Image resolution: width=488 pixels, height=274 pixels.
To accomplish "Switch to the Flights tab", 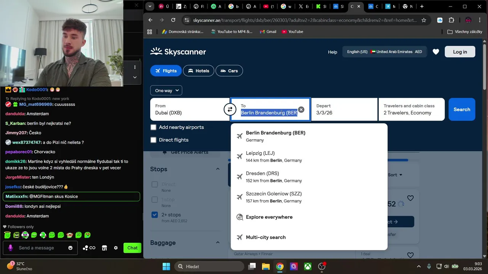I will coord(166,71).
